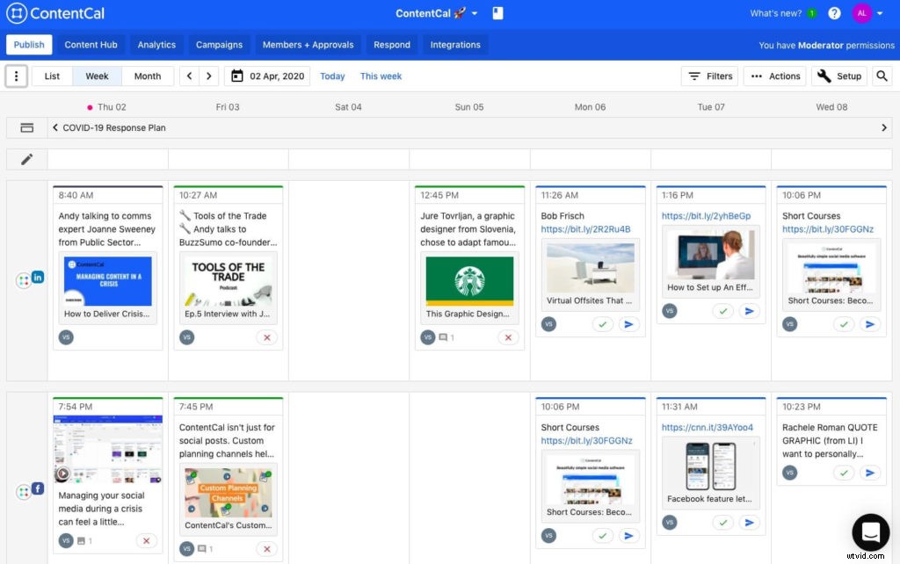Select the Facebook channel icon
Viewport: 900px width, 564px height.
[38, 489]
